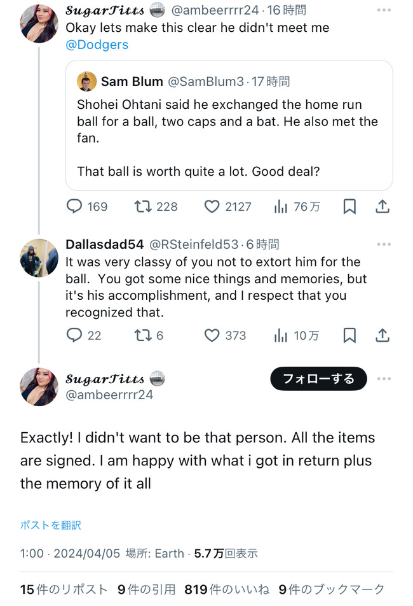413x606 pixels.
Task: Share Dallasdad54's tweet
Action: point(382,335)
